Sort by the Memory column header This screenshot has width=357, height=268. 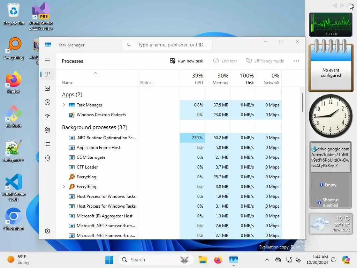(x=218, y=79)
